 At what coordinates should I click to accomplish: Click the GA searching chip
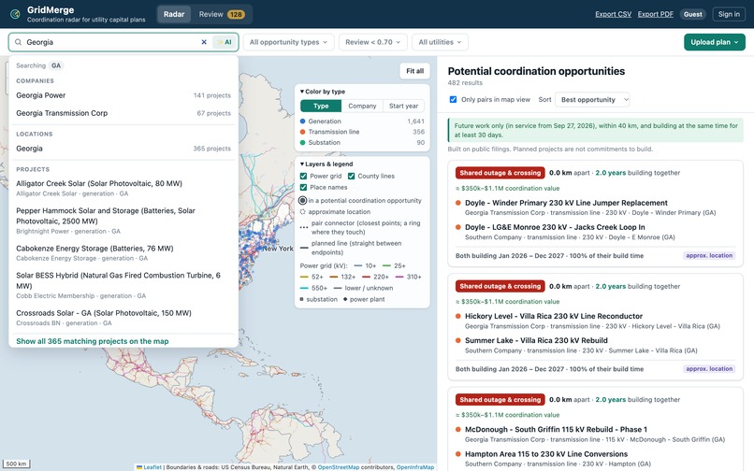coord(56,65)
